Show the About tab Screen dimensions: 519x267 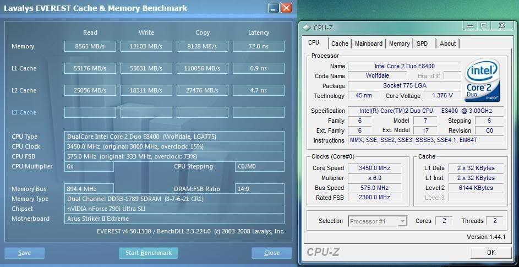click(447, 43)
